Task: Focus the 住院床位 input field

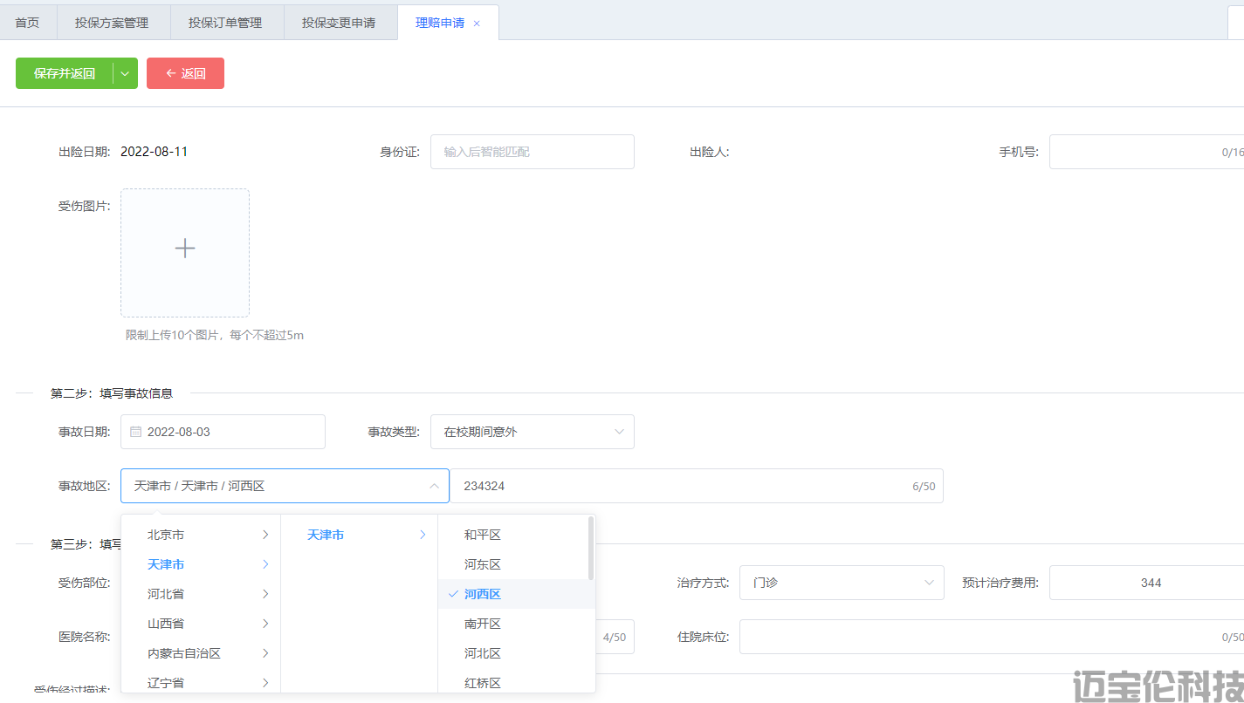Action: click(x=992, y=637)
